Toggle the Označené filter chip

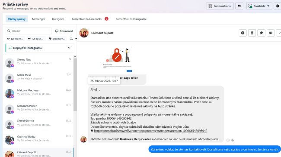pos(57,39)
